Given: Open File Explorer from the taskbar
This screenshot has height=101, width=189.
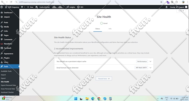Looking at the screenshot, I should tap(87, 98).
